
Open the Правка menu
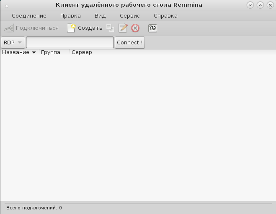[70, 16]
